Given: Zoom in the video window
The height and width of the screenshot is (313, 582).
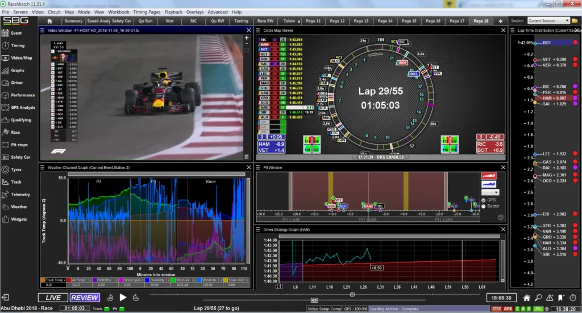Looking at the screenshot, I should [247, 38].
